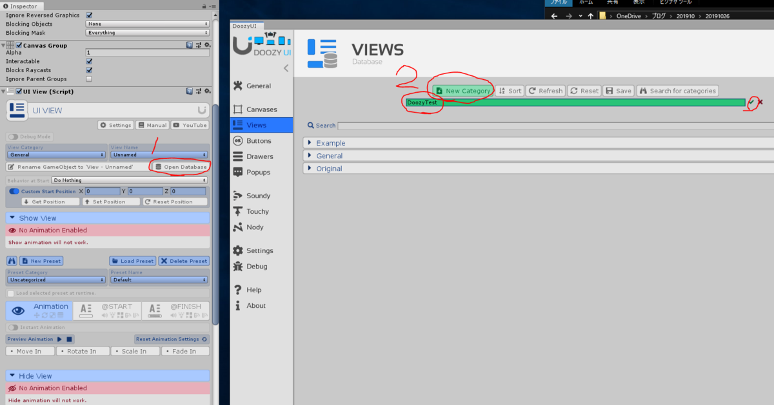Stop the preview animation
Viewport: 774px width, 405px height.
(x=70, y=339)
